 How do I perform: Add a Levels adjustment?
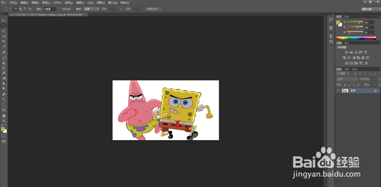click(x=351, y=52)
